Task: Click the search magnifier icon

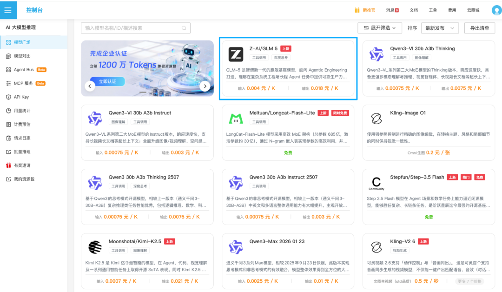Action: (184, 28)
